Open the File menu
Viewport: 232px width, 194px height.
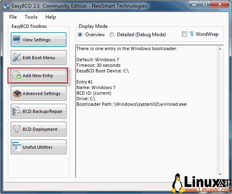coord(13,17)
